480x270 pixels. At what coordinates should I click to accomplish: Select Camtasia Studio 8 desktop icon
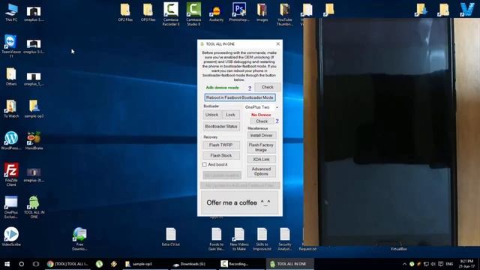point(193,13)
